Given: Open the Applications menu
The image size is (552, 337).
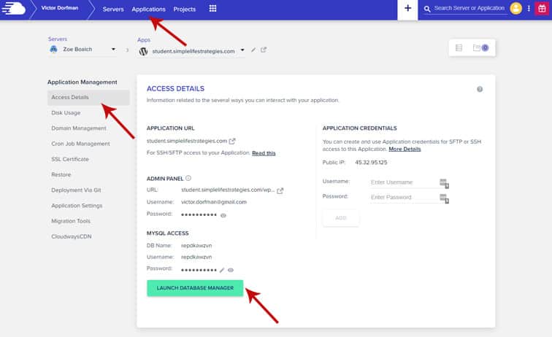Looking at the screenshot, I should point(148,9).
